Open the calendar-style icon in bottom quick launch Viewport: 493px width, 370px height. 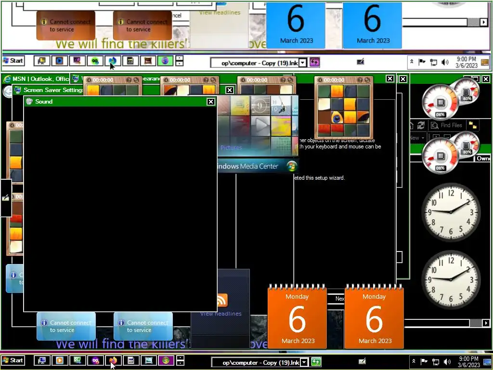131,360
